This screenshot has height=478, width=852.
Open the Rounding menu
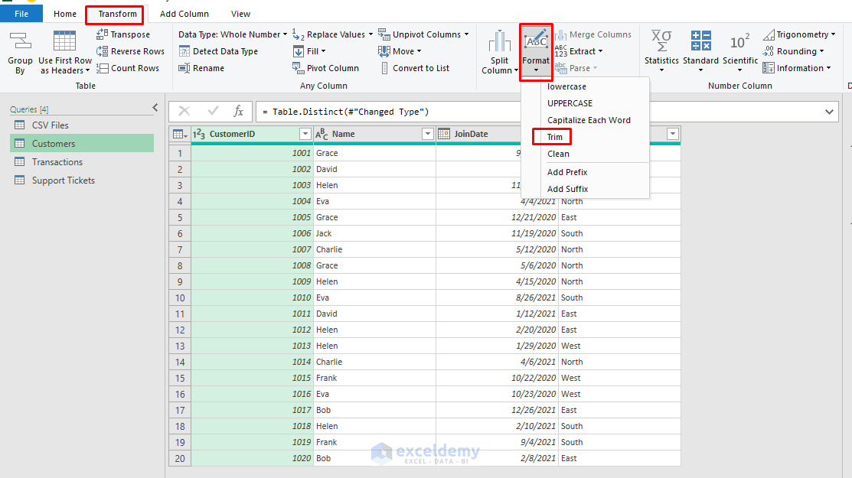coord(793,51)
